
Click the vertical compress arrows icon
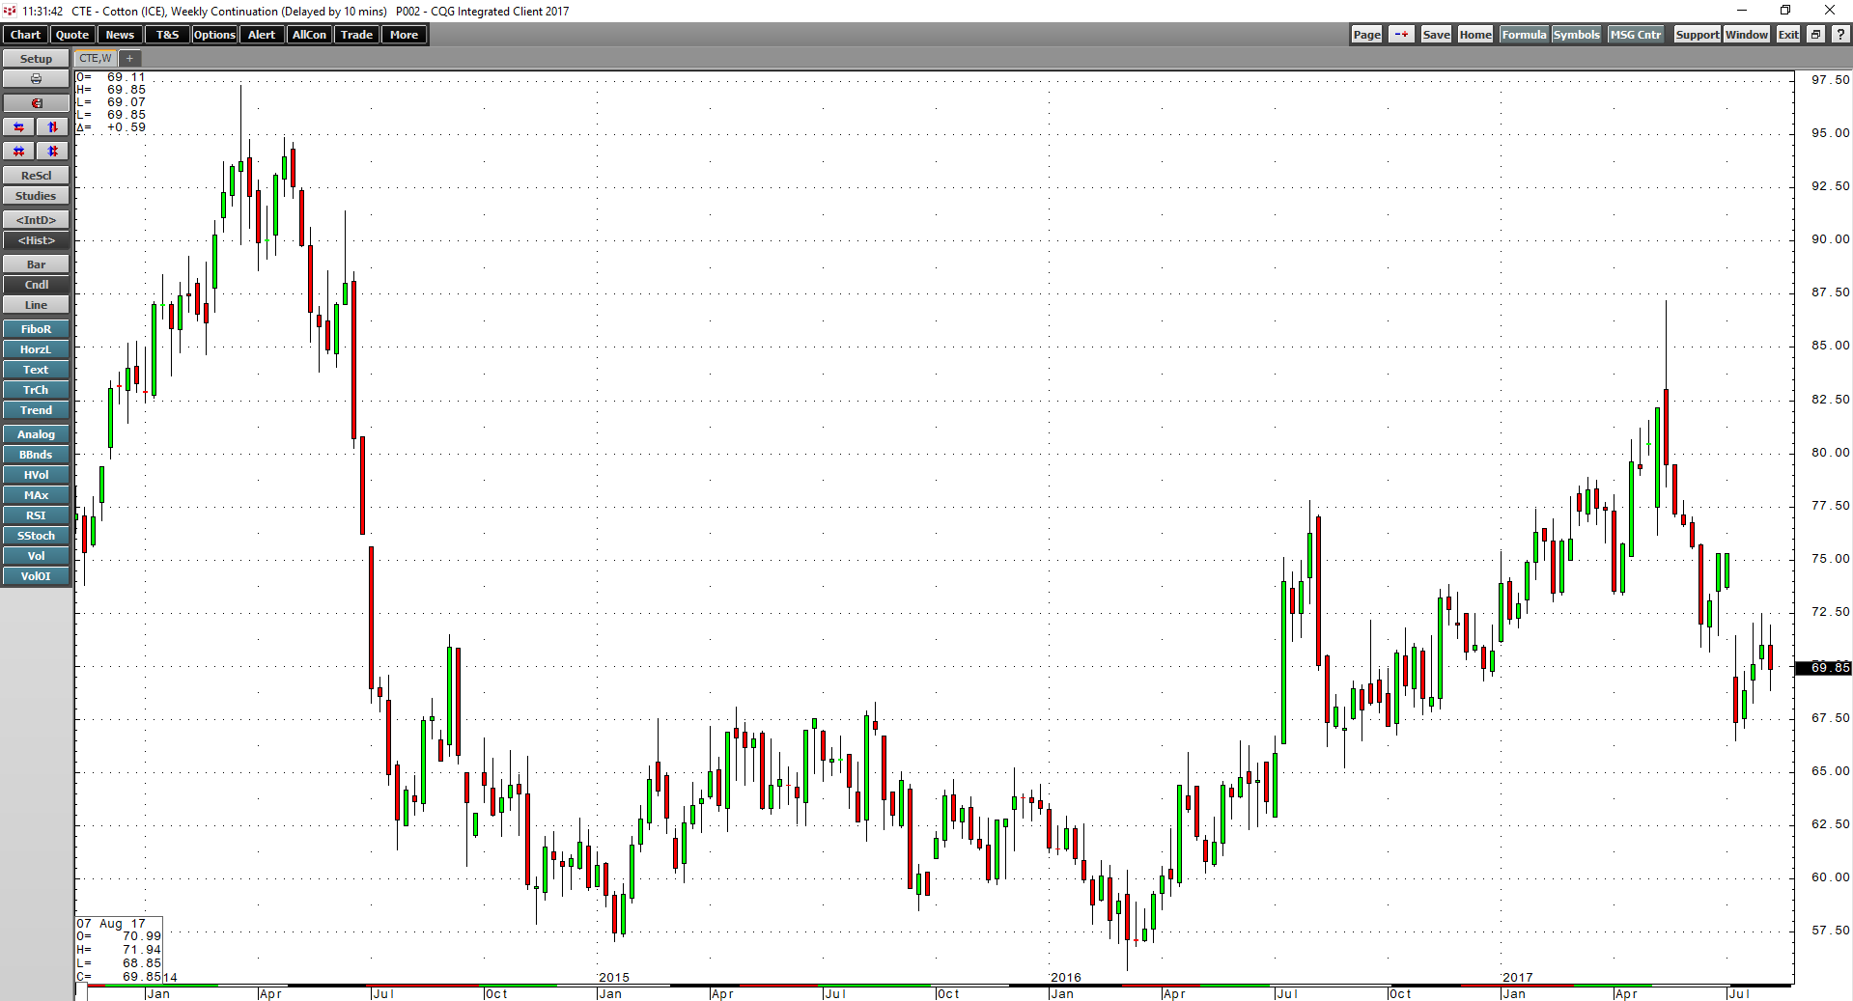[x=52, y=151]
